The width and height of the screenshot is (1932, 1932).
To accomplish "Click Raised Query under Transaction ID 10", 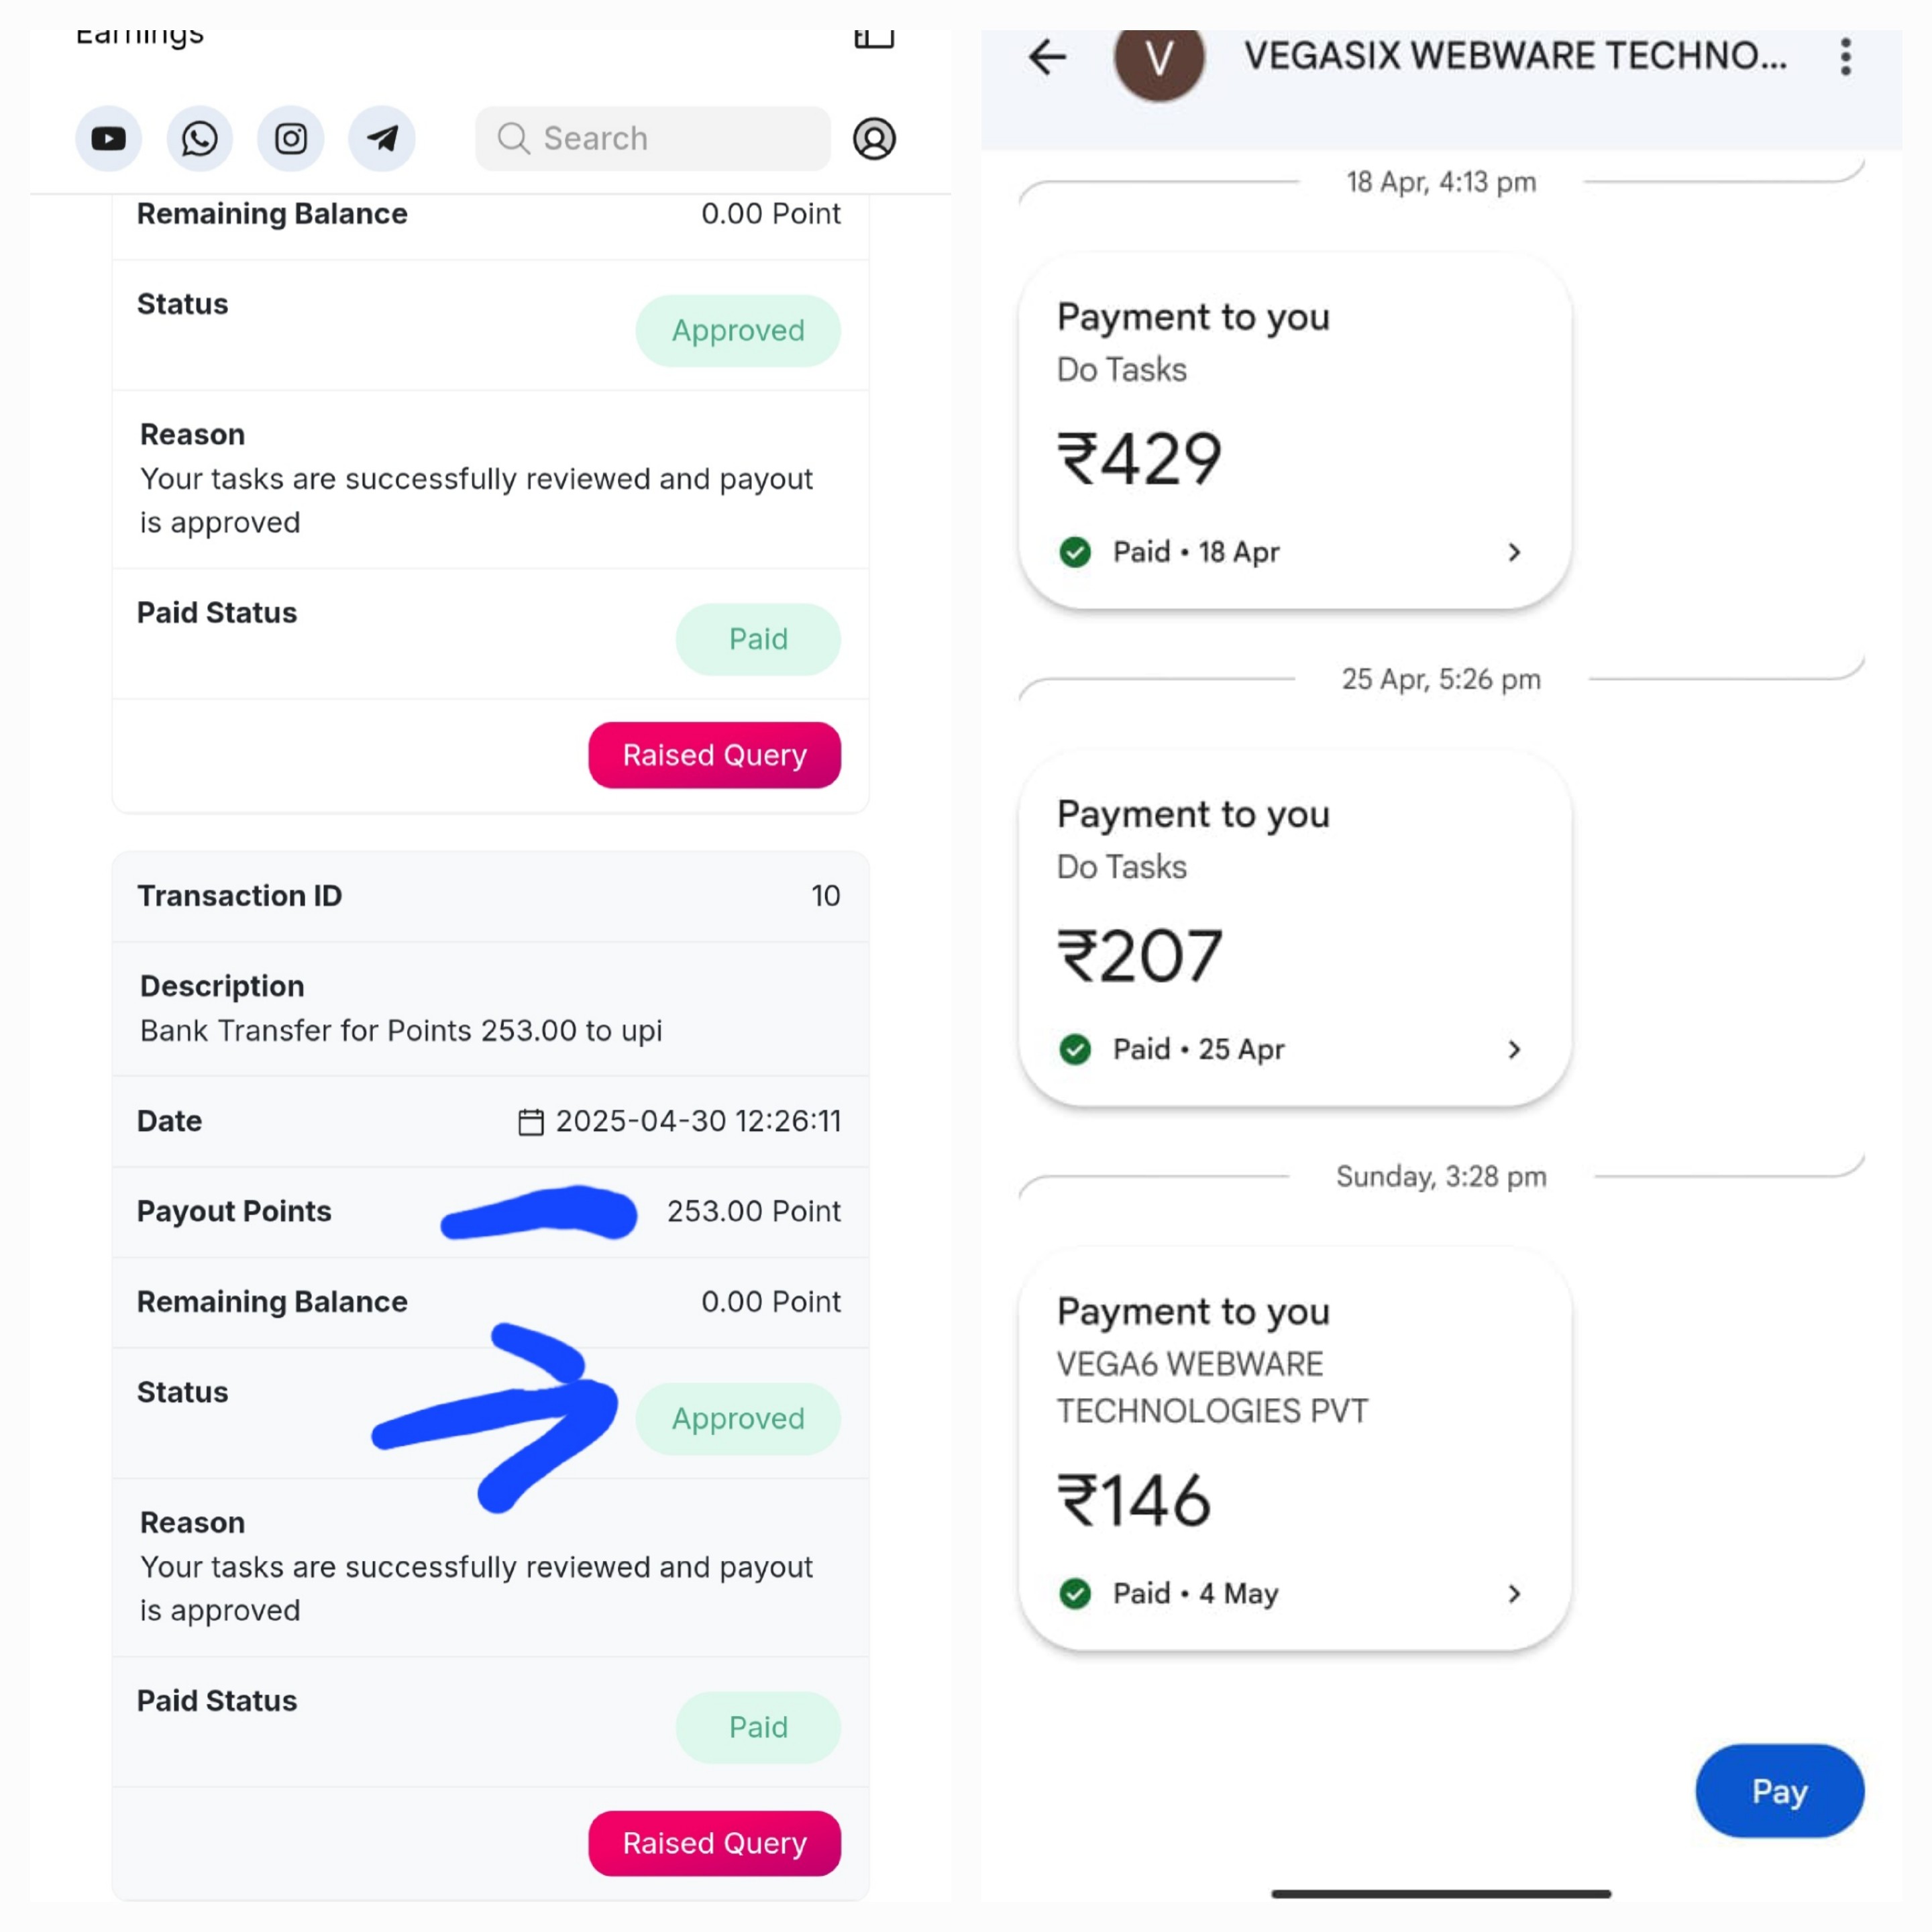I will coord(714,1842).
